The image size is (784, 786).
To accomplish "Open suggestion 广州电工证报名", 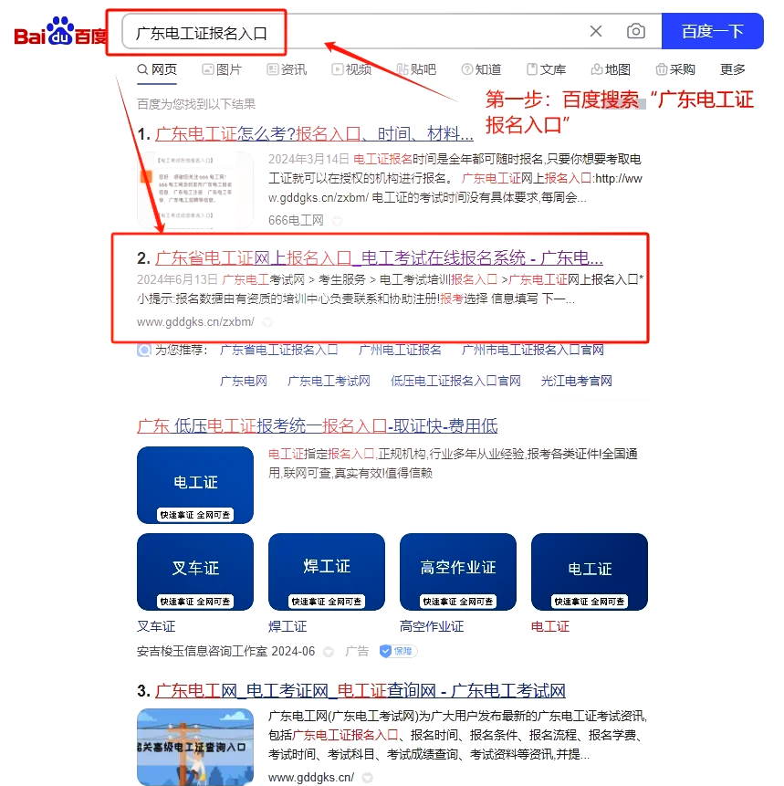I will [400, 350].
